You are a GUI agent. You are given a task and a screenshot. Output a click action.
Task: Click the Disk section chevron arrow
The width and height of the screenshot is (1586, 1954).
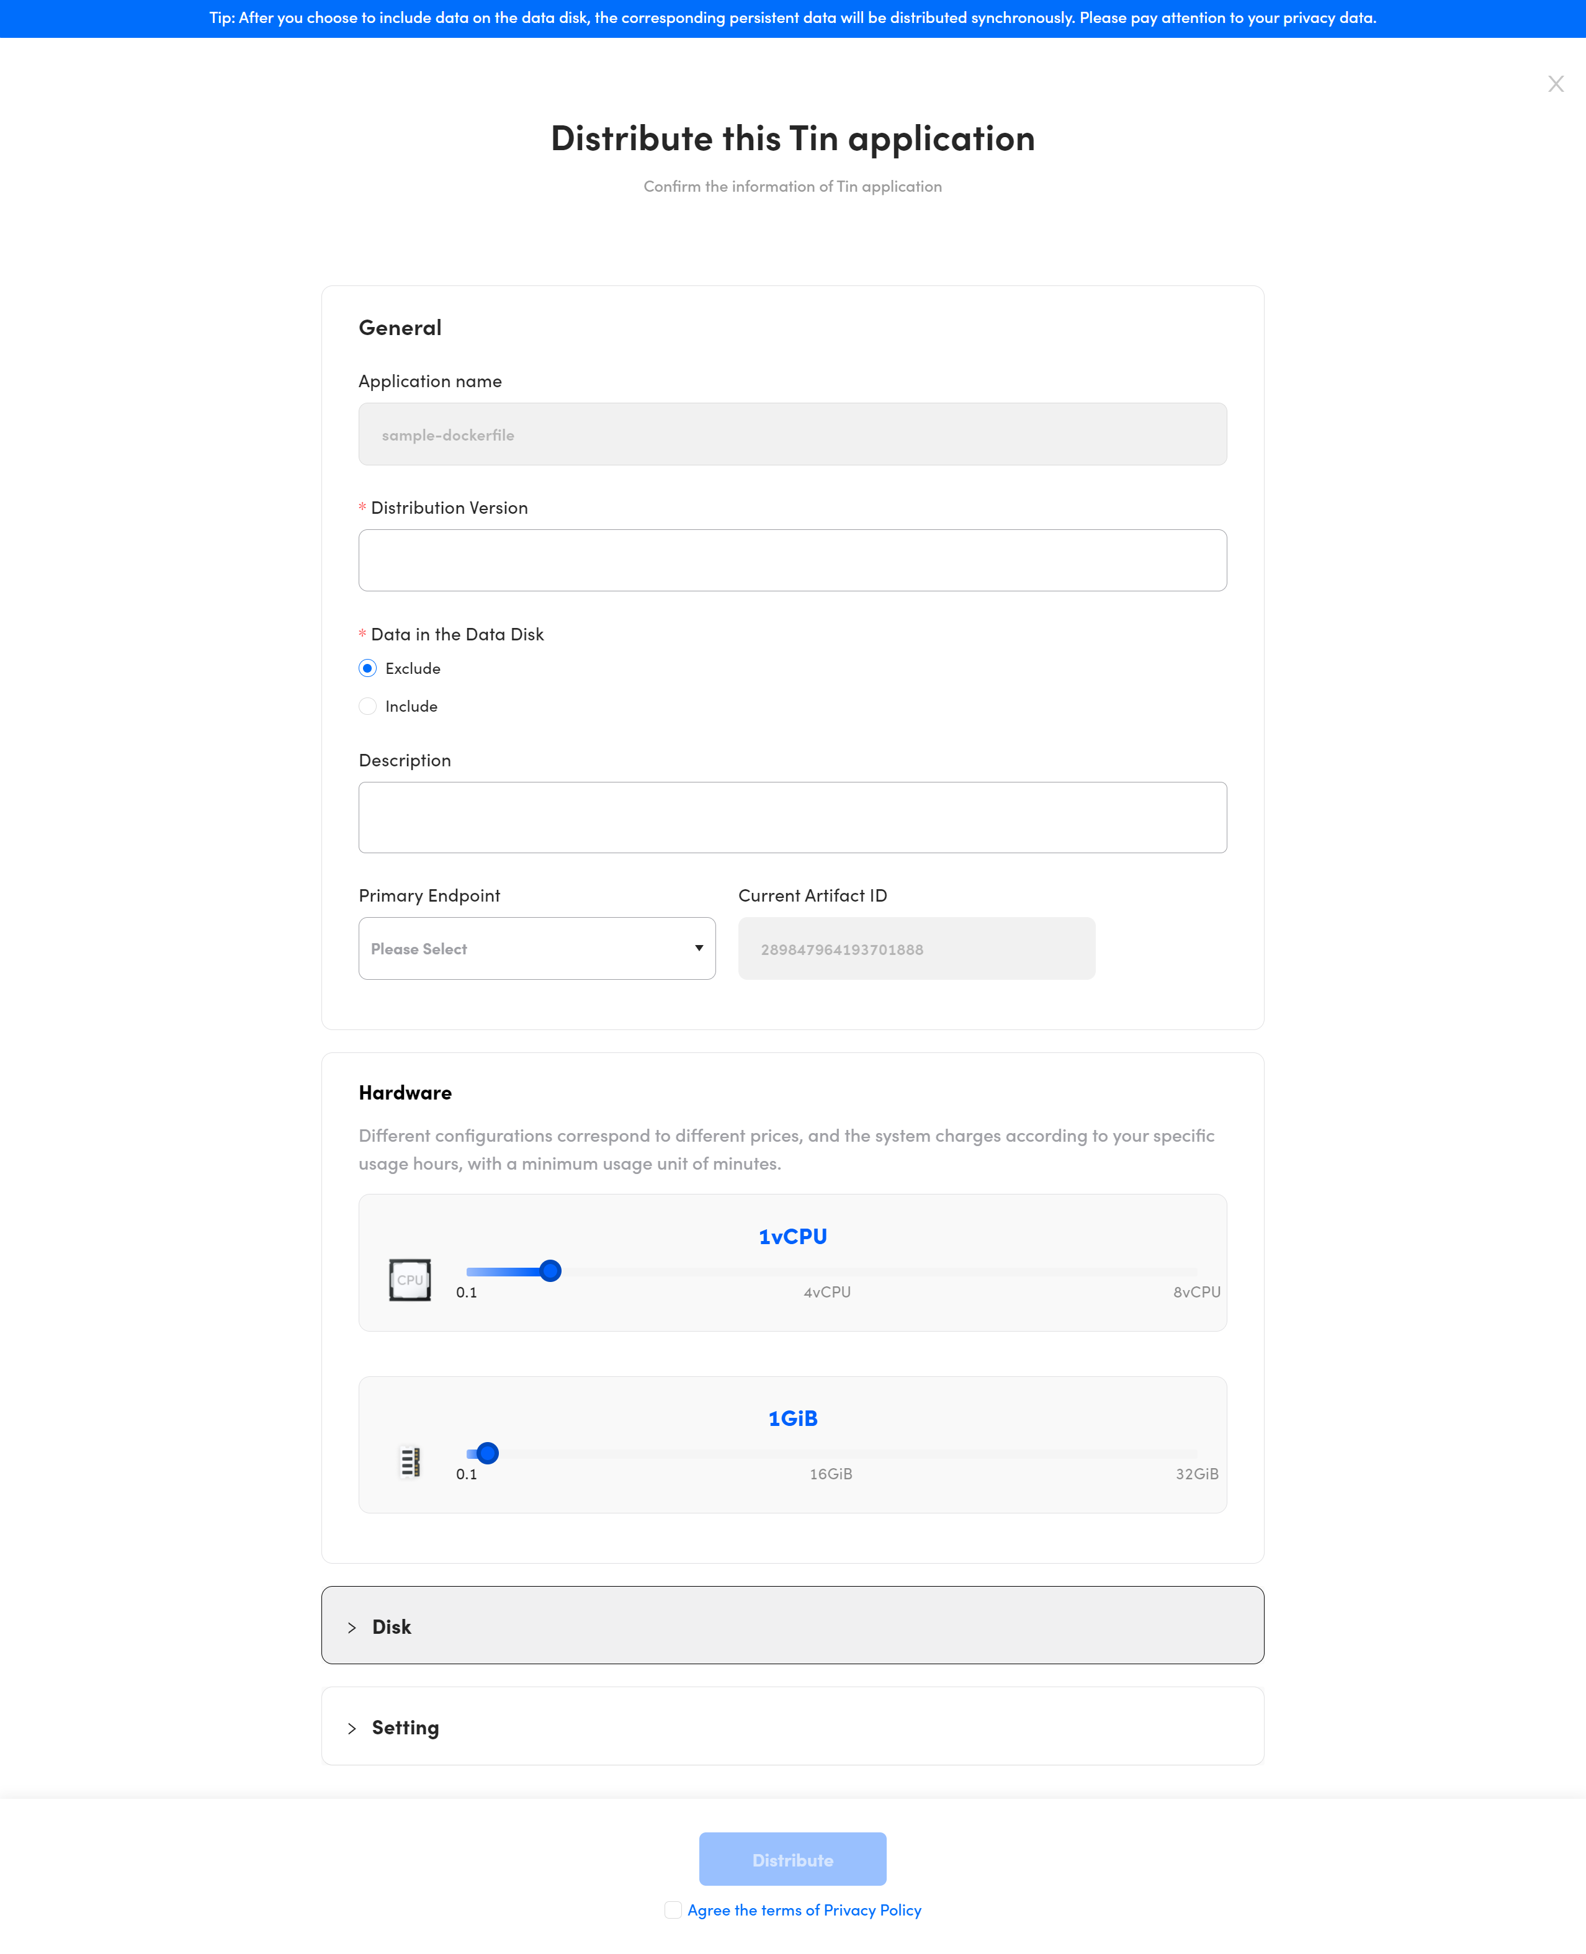pos(352,1628)
